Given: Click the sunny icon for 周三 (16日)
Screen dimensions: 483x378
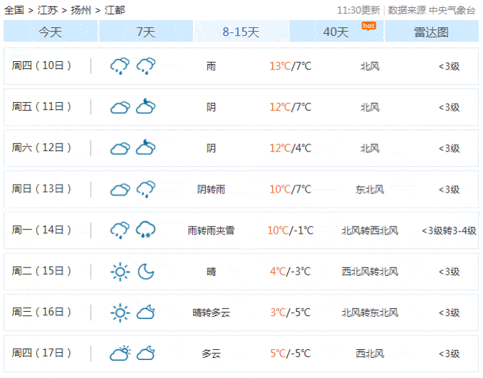Looking at the screenshot, I should [x=119, y=313].
